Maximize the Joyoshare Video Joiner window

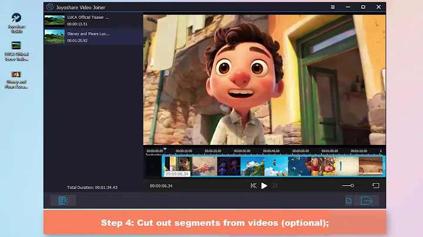click(x=363, y=7)
